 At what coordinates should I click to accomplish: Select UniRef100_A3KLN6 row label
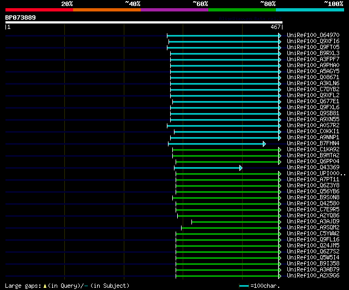click(313, 84)
